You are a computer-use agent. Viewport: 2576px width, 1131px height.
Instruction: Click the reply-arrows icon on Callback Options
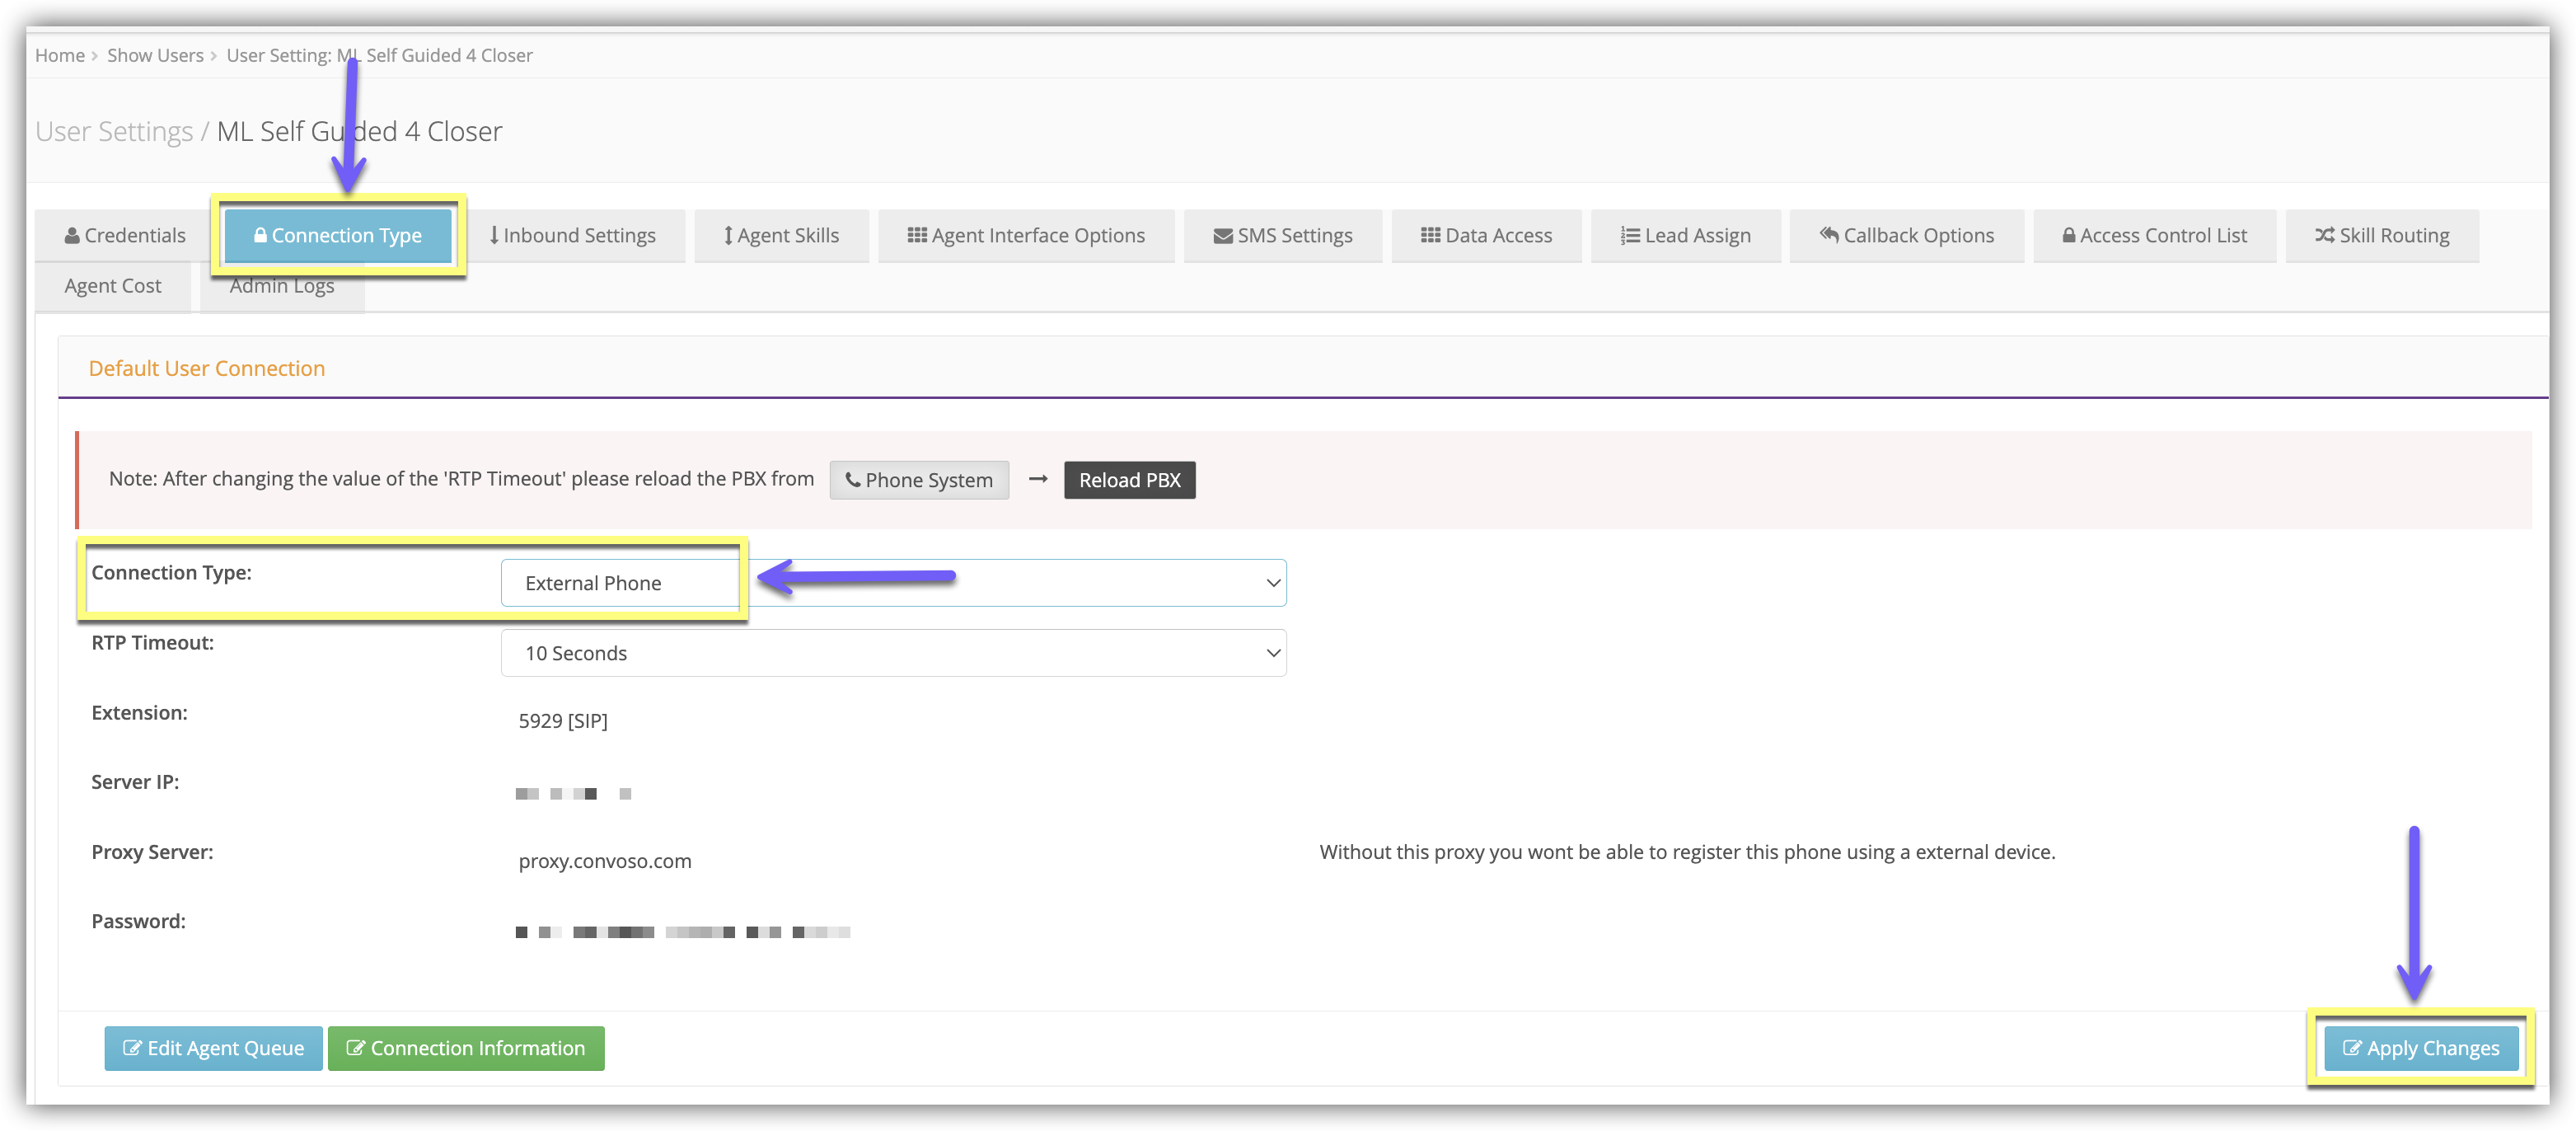tap(1829, 235)
